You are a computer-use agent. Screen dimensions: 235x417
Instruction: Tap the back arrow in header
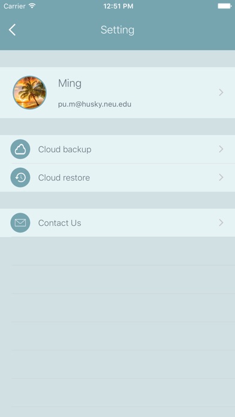point(12,30)
